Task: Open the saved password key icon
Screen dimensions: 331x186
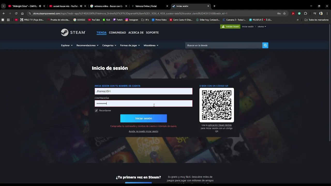Action: pyautogui.click(x=279, y=13)
